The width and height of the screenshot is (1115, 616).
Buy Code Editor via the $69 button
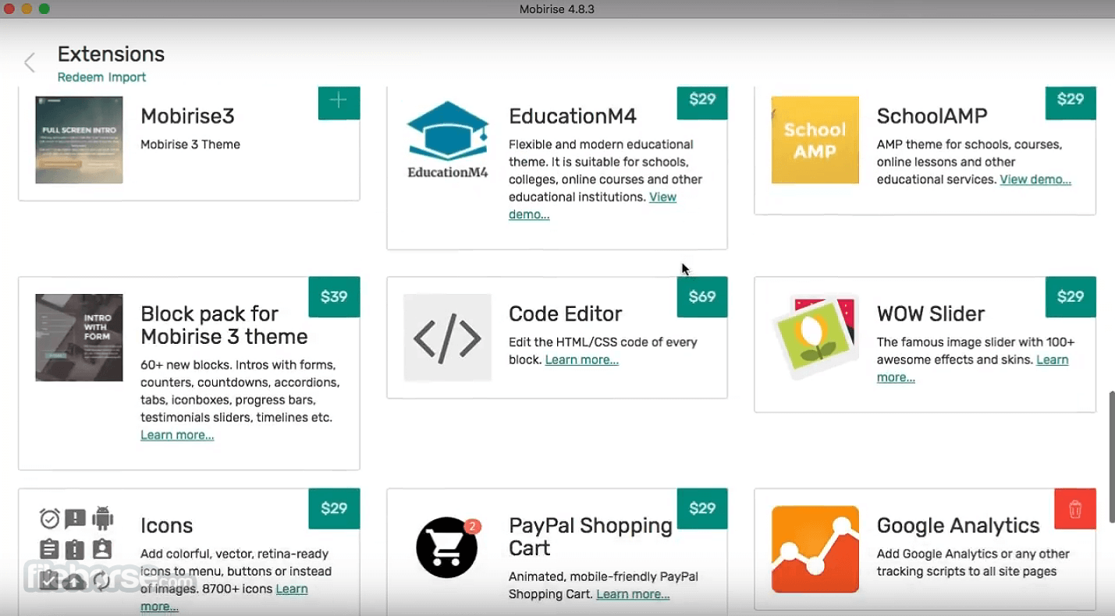point(702,296)
